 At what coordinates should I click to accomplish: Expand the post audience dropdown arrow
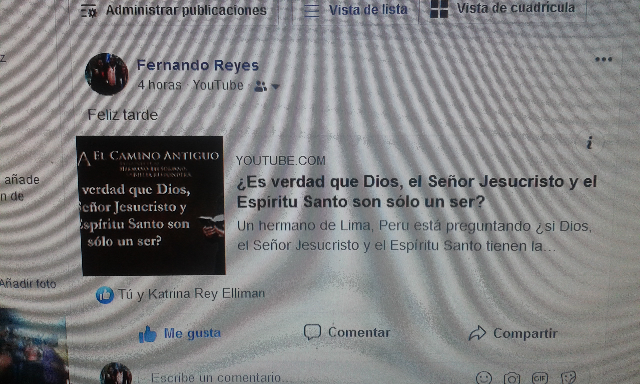pyautogui.click(x=276, y=87)
